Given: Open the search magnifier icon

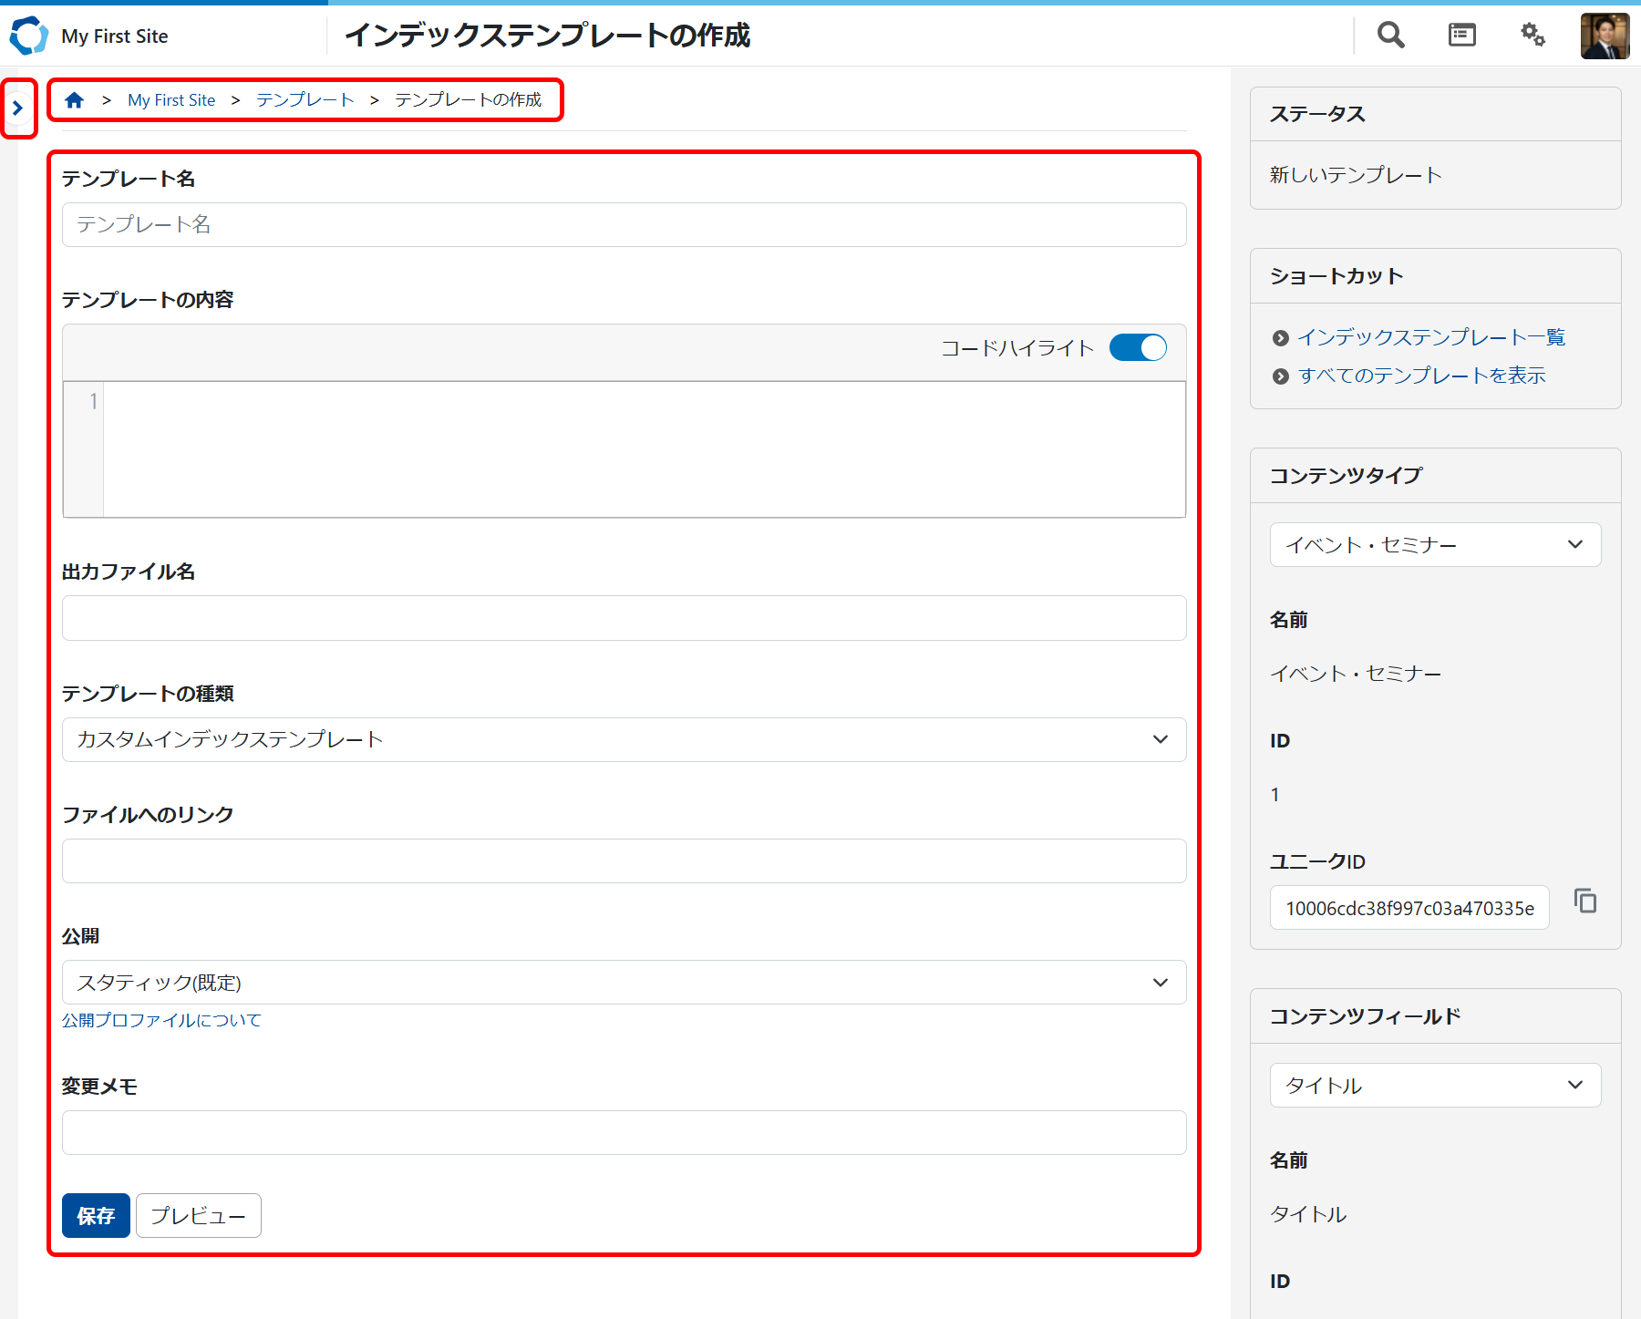Looking at the screenshot, I should (1390, 36).
